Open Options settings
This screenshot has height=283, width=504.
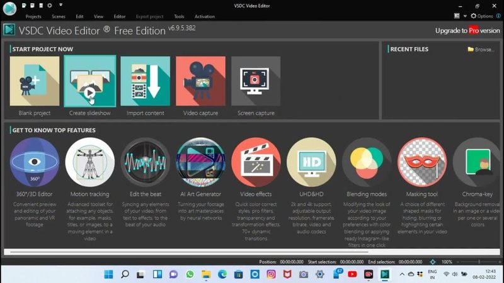click(x=482, y=16)
